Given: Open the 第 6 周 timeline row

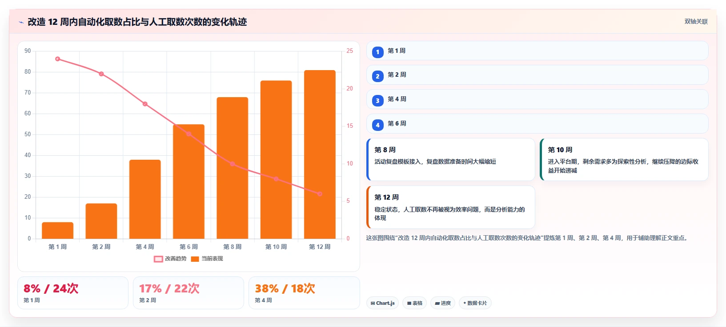Looking at the screenshot, I should pyautogui.click(x=537, y=123).
